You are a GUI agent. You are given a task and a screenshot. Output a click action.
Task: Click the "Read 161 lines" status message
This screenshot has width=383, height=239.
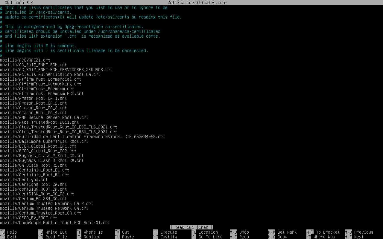point(191,227)
